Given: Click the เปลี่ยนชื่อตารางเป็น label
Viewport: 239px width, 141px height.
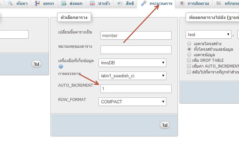Looking at the screenshot, I should 75,32.
